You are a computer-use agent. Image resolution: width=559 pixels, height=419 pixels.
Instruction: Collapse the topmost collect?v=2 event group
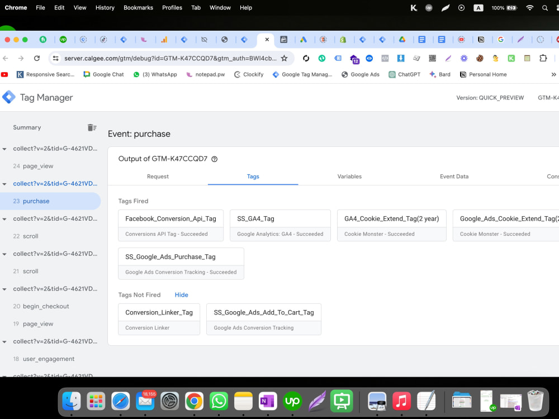[5, 149]
